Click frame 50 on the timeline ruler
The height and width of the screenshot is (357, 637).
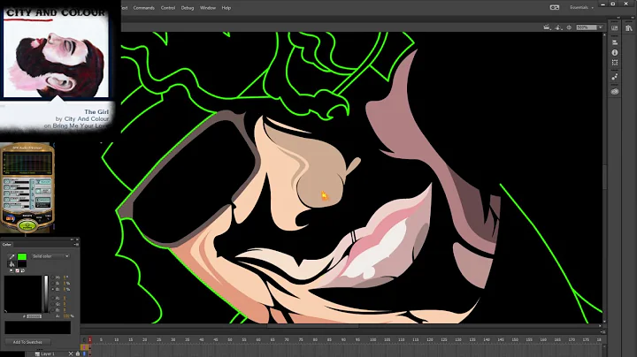coord(229,339)
